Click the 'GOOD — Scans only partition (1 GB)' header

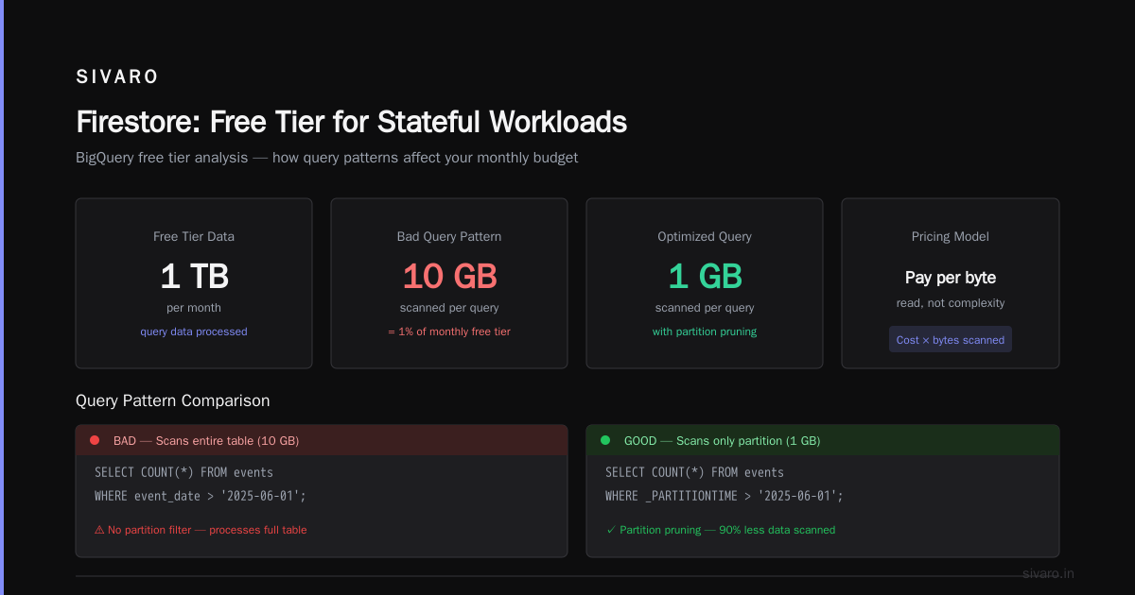(x=823, y=440)
